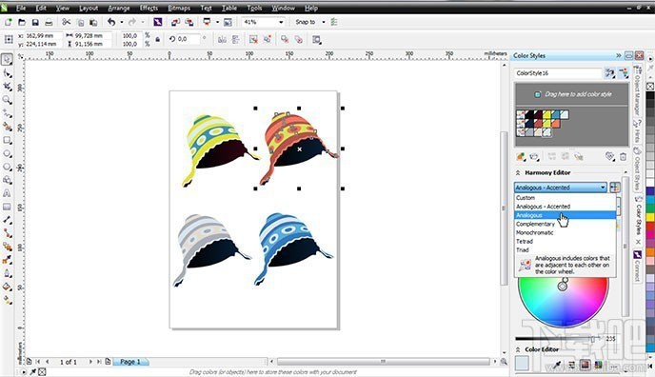655x377 pixels.
Task: Click the yellow swatch in the first harmony row
Action: [546, 114]
